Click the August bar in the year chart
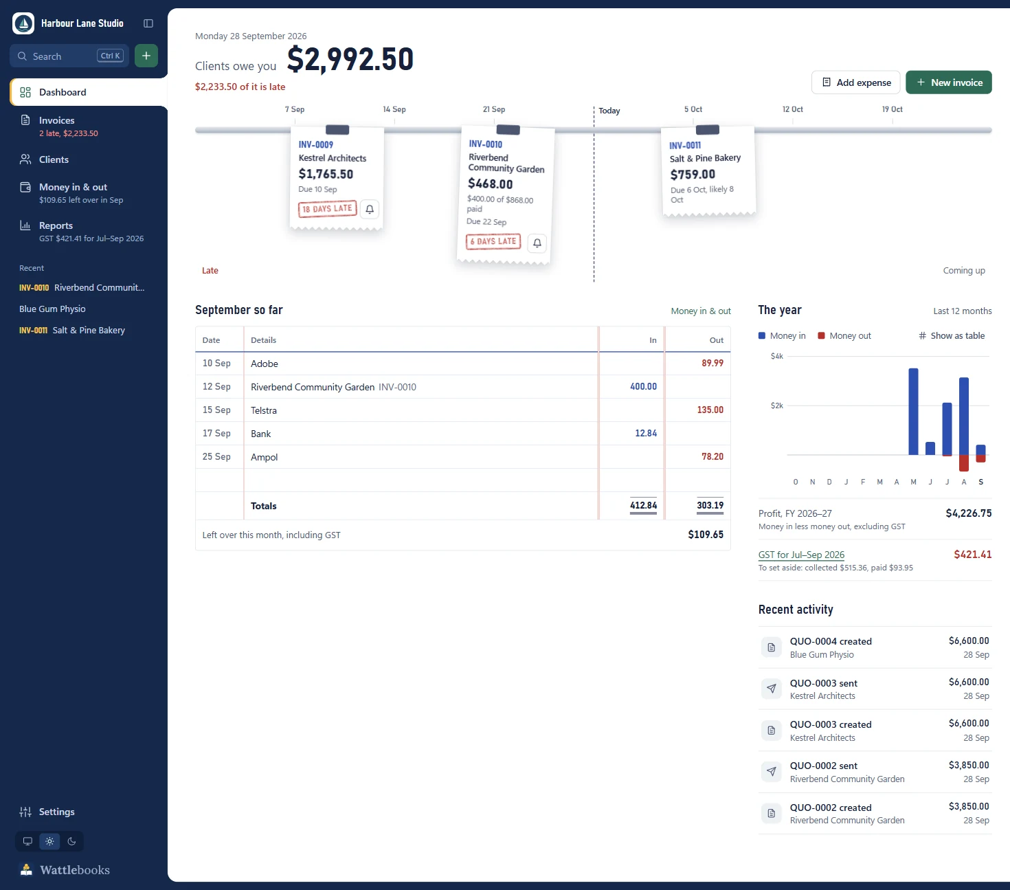 [x=964, y=424]
